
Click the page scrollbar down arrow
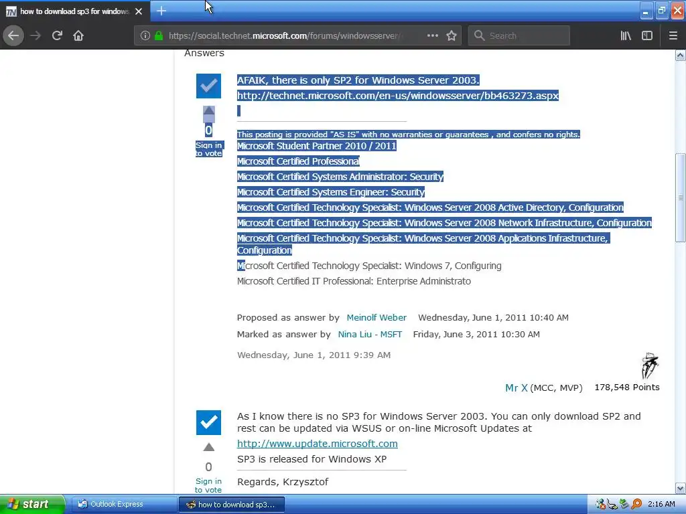coord(681,488)
